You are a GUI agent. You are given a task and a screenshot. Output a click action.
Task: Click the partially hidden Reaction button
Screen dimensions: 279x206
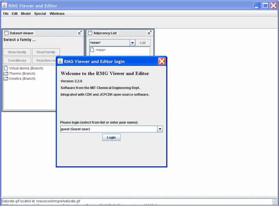[x=44, y=60]
